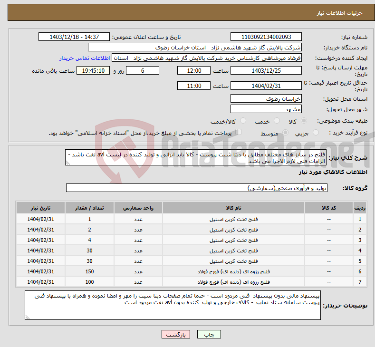
Task: Click the توضیحات خریدار label
Action: (x=345, y=306)
